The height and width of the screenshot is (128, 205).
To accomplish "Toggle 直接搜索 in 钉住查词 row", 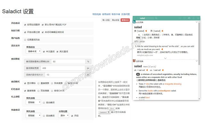I will pos(25,91).
